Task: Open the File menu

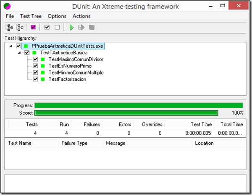Action: point(10,16)
